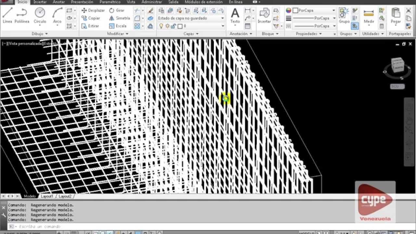Switch to the Administrar ribbon tab
The height and width of the screenshot is (234, 416).
[x=152, y=2]
